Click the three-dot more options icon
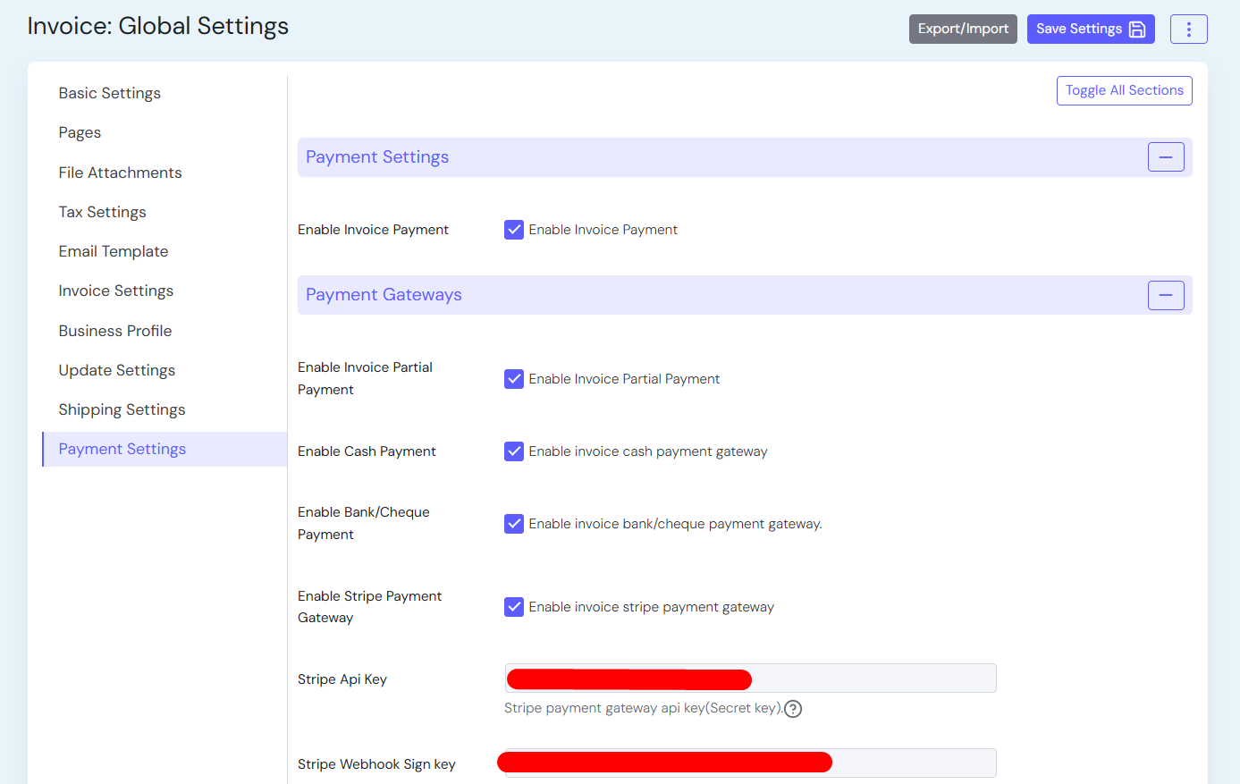Image resolution: width=1240 pixels, height=784 pixels. tap(1188, 30)
